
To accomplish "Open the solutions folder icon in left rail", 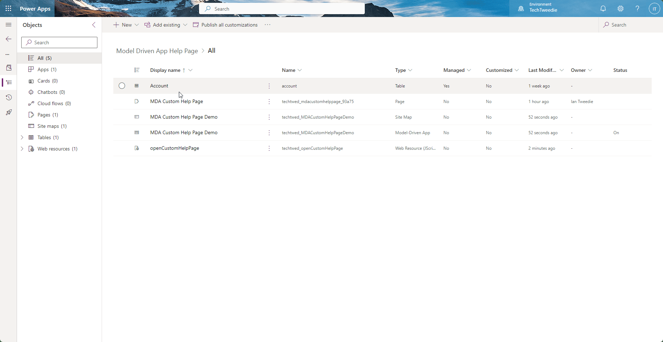I will click(x=8, y=68).
